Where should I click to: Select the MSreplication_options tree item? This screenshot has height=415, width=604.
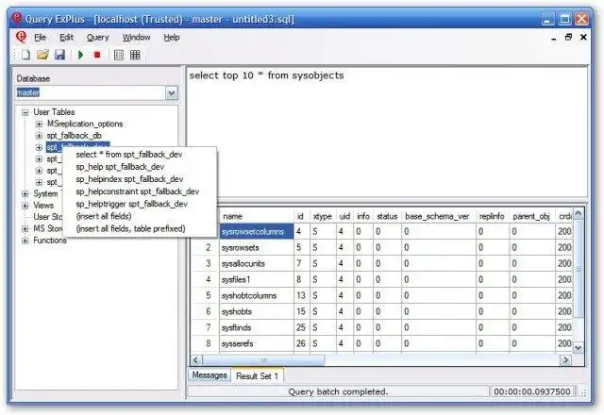85,124
